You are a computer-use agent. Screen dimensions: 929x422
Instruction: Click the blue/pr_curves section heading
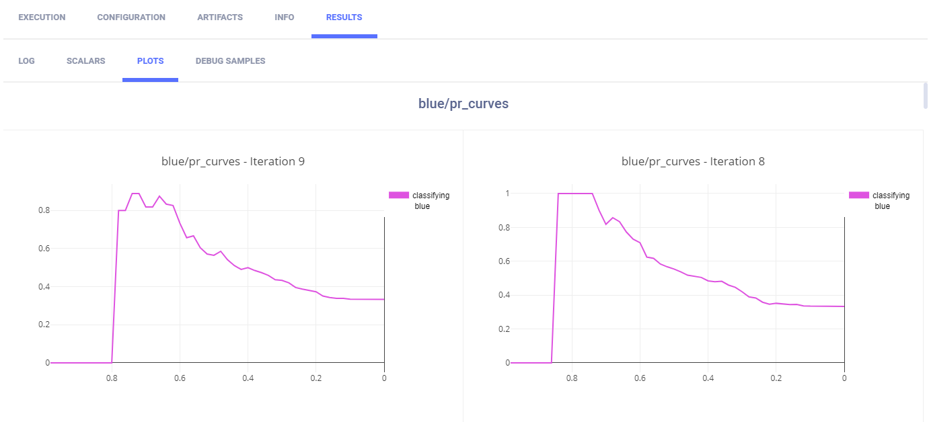coord(463,104)
